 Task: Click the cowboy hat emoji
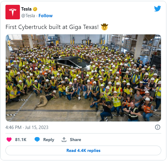(104, 27)
